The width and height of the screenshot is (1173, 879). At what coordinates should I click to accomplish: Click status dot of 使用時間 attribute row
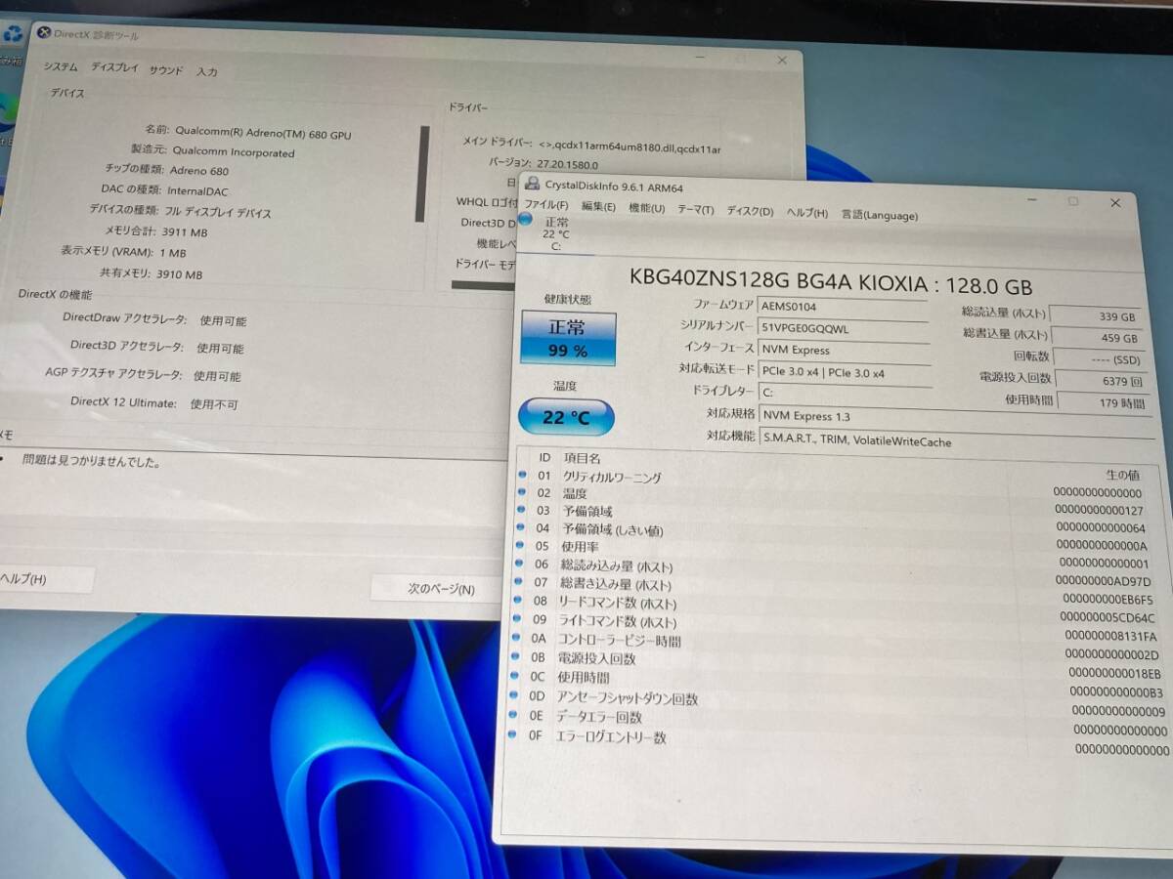pos(516,675)
